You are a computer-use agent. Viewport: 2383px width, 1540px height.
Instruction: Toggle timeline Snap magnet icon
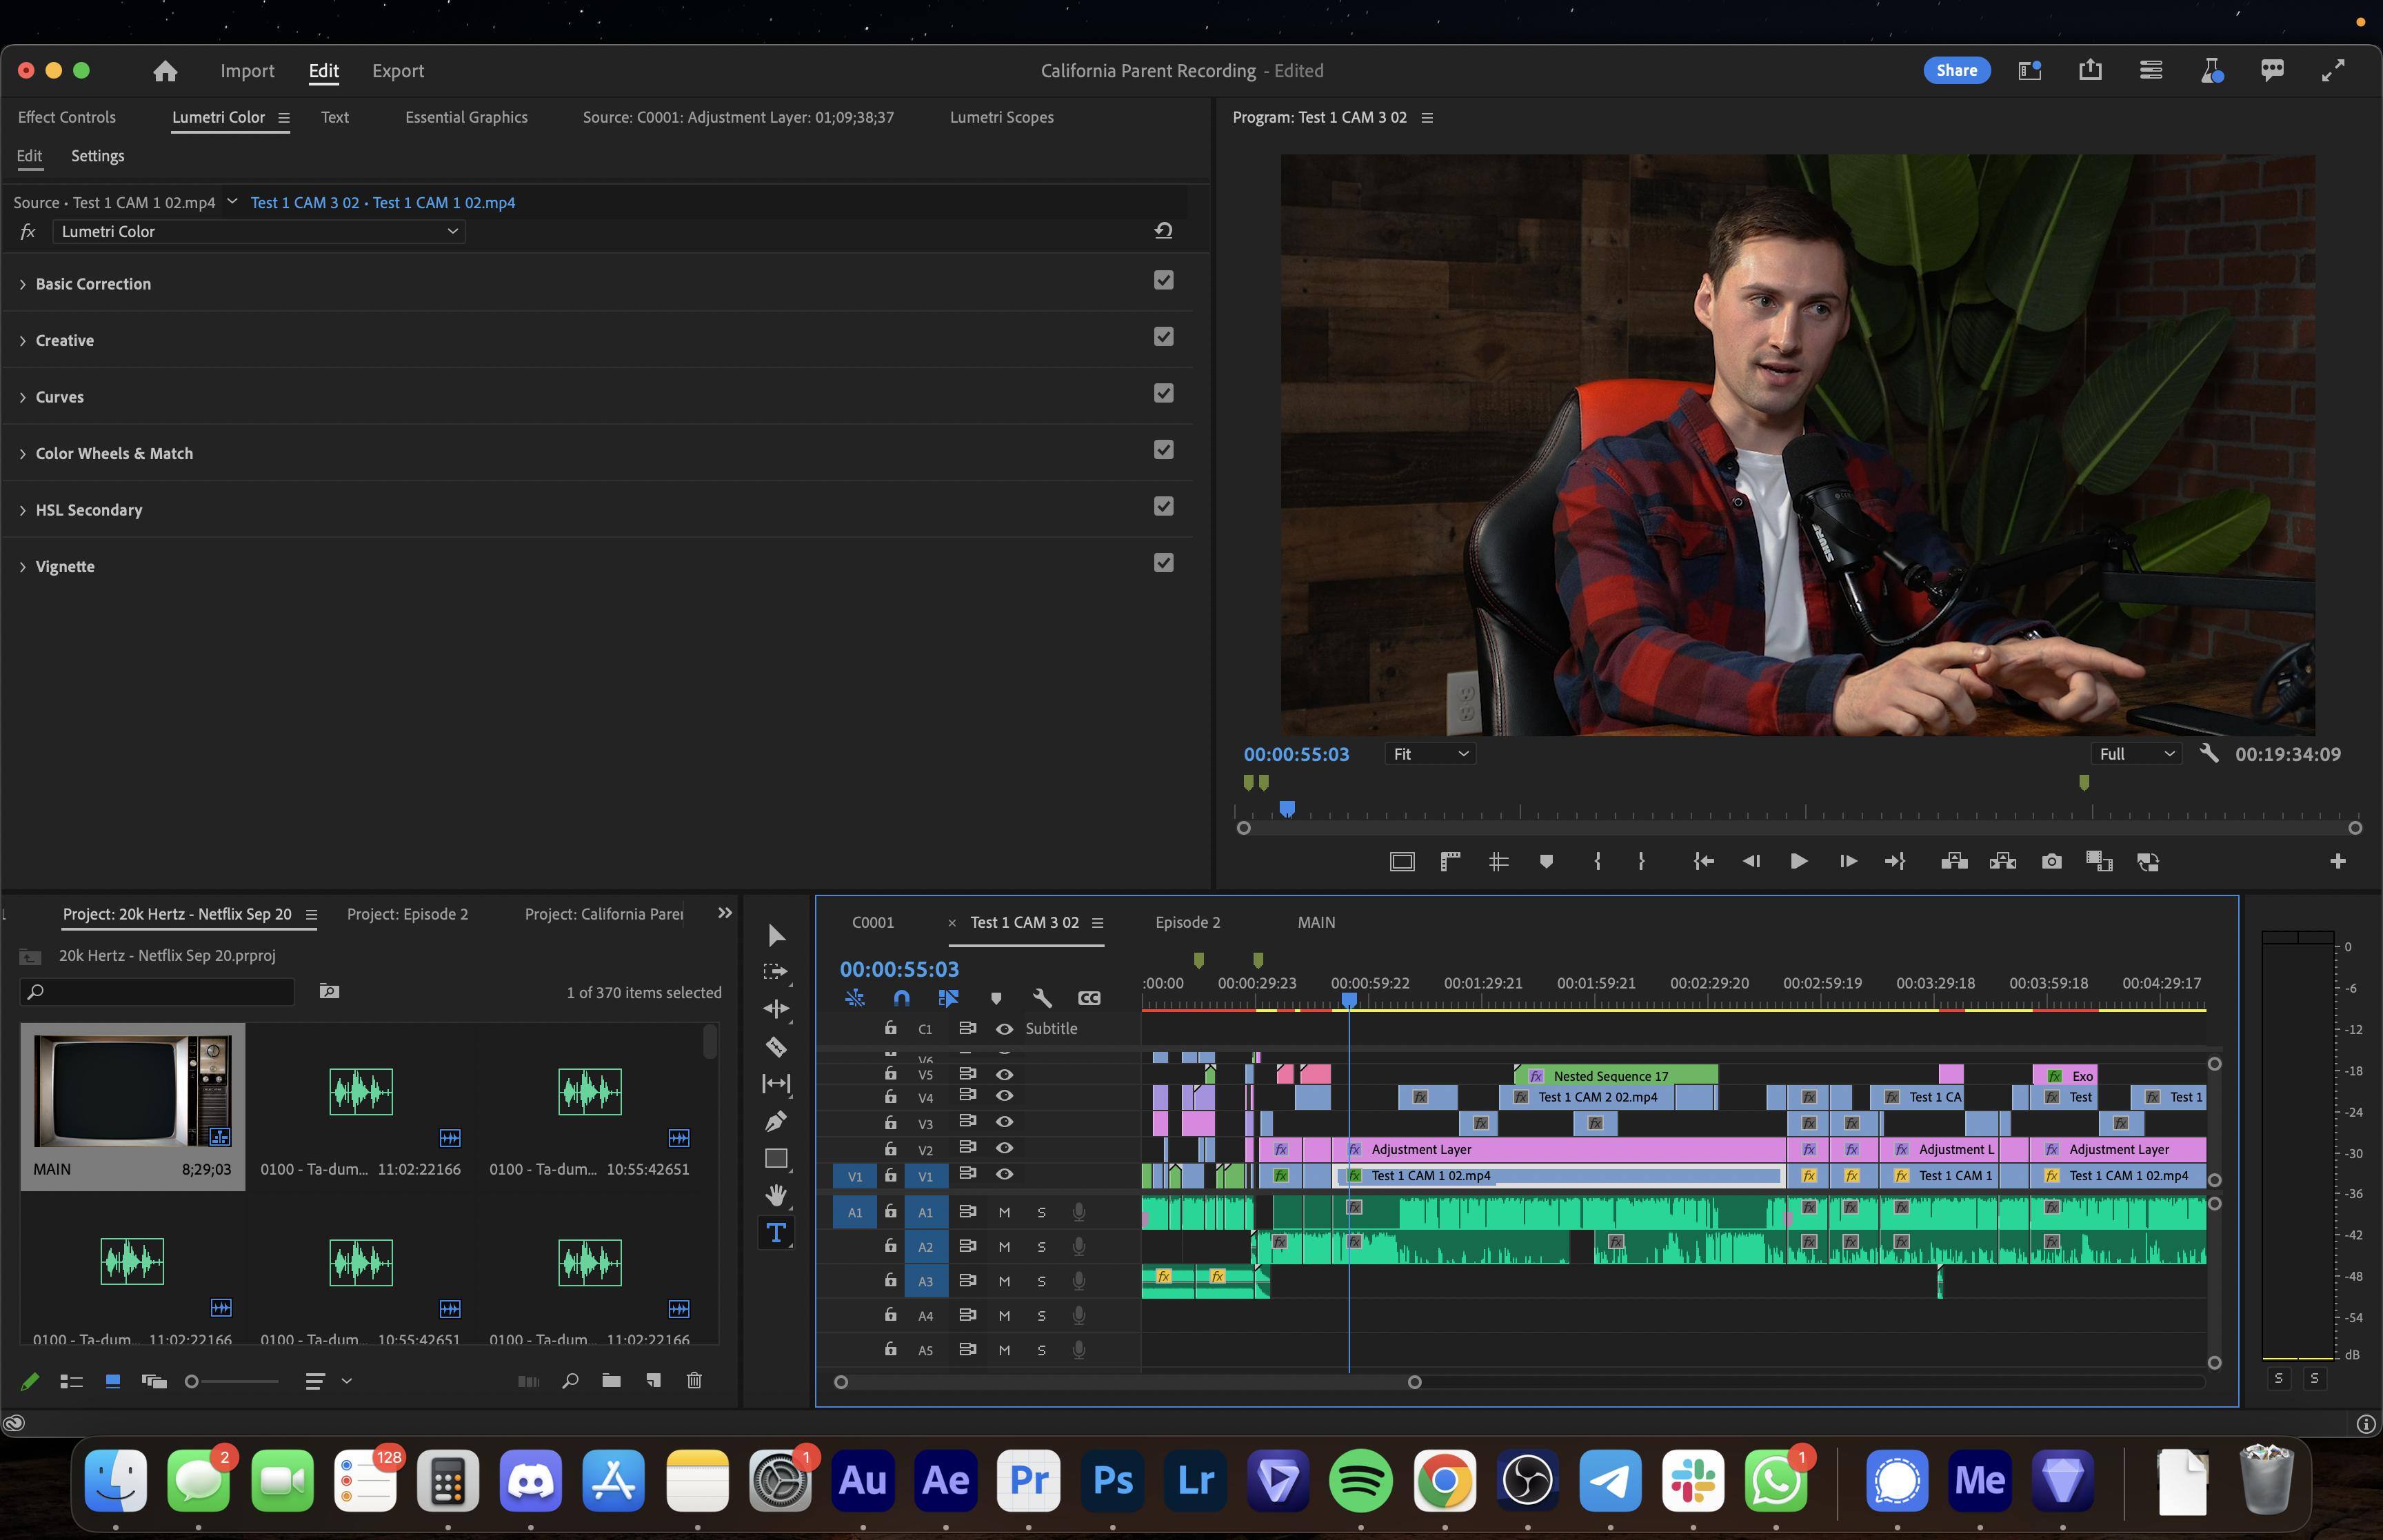tap(901, 998)
